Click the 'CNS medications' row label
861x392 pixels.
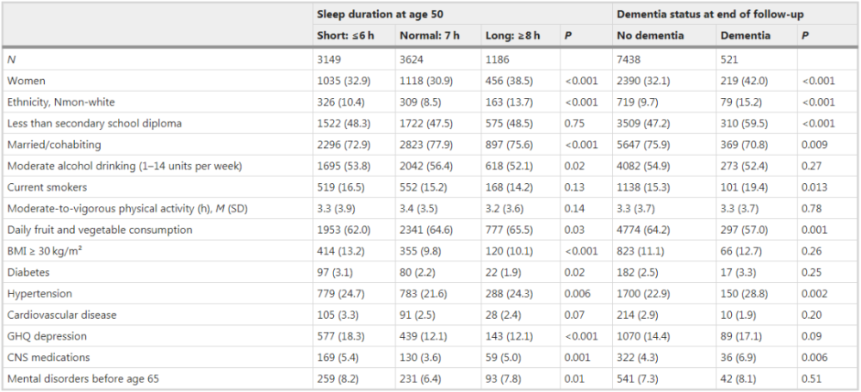pyautogui.click(x=47, y=358)
